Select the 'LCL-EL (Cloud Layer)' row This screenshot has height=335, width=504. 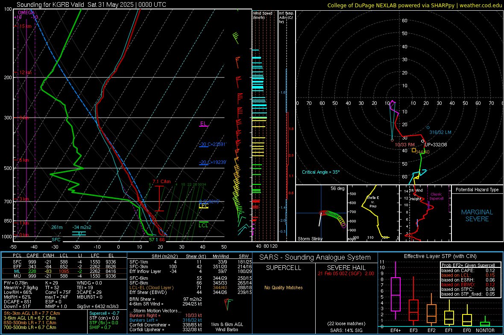(x=190, y=288)
